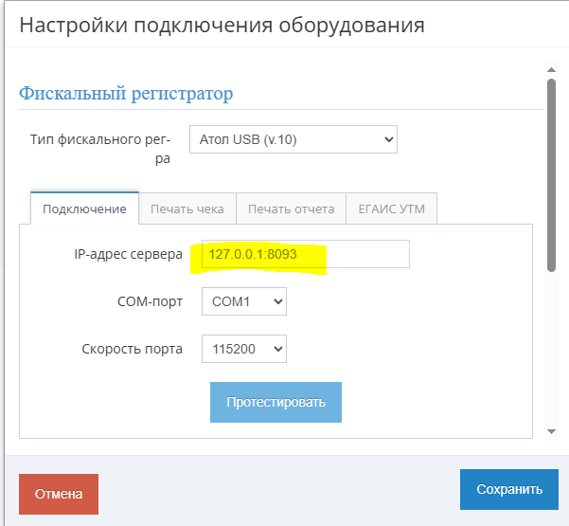Click the Скорость порта label
Image resolution: width=569 pixels, height=526 pixels.
click(133, 349)
